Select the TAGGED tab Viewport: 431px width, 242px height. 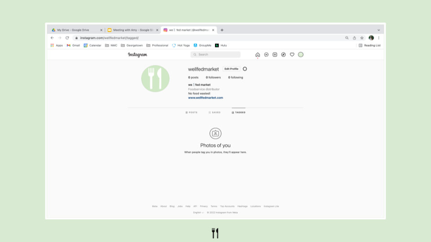pos(238,112)
